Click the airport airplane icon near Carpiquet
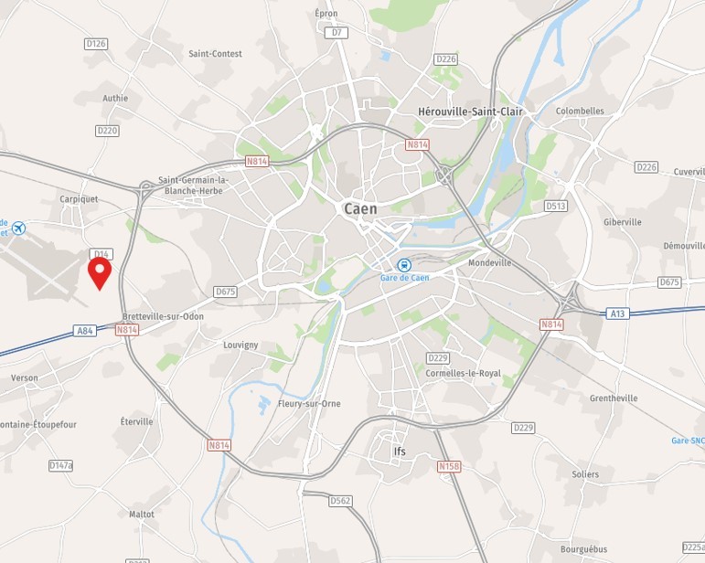Image resolution: width=705 pixels, height=563 pixels. click(18, 228)
